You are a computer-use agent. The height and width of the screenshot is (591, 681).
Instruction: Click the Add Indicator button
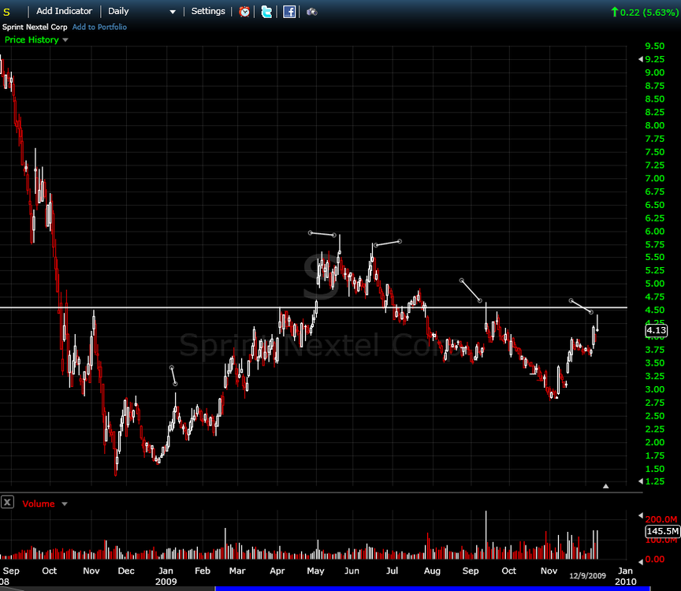tap(65, 11)
